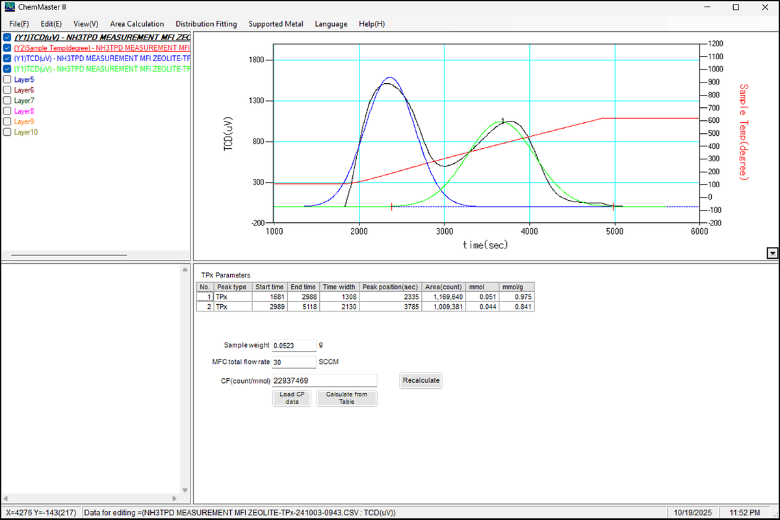The height and width of the screenshot is (520, 780).
Task: Open the Supported Metal menu
Action: (x=276, y=24)
